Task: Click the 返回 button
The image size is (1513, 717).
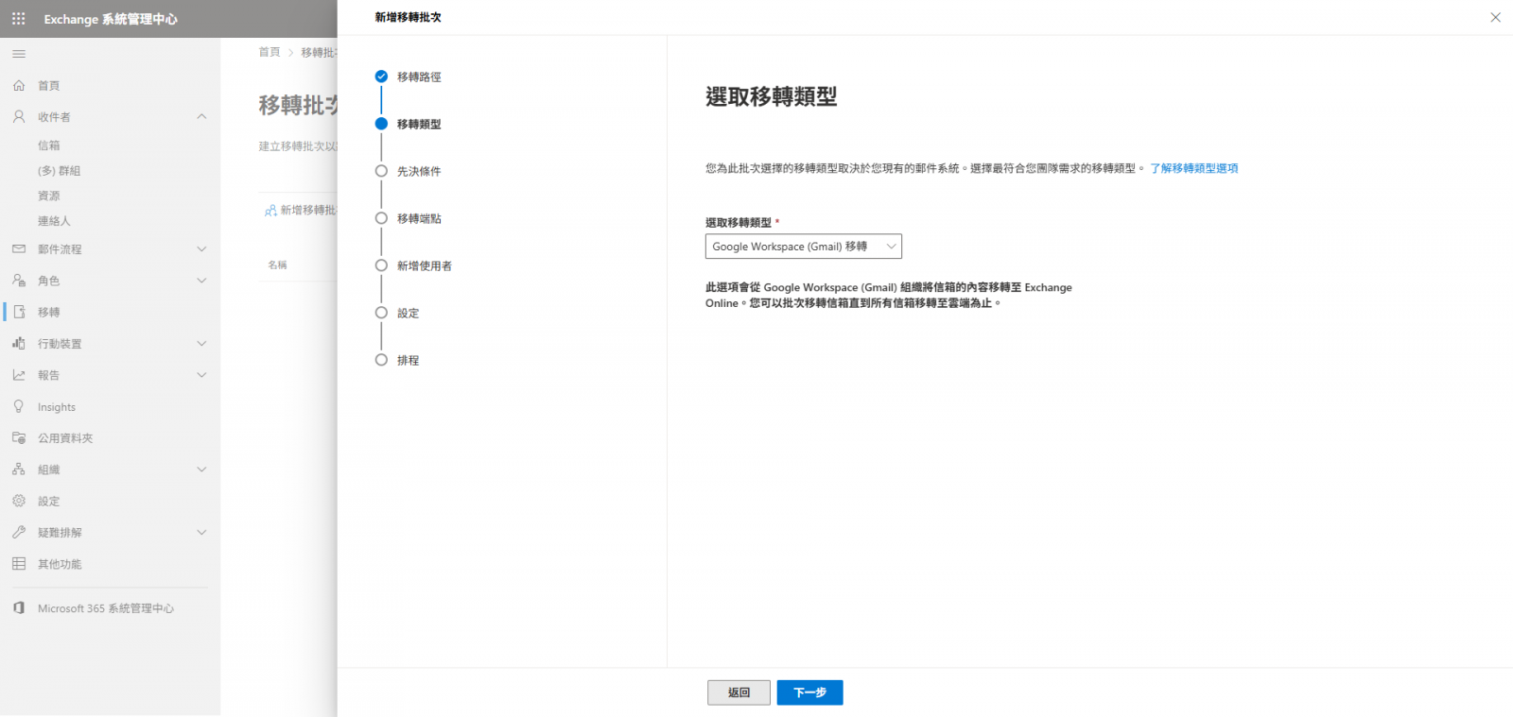Action: [739, 692]
